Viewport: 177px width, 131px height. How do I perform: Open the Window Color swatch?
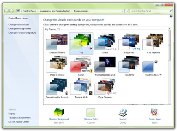(x=91, y=113)
